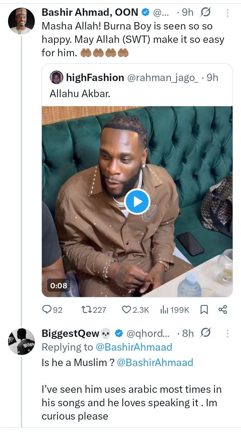
Task: Open Grok icon on BiggestQew's reply
Action: coord(206,333)
